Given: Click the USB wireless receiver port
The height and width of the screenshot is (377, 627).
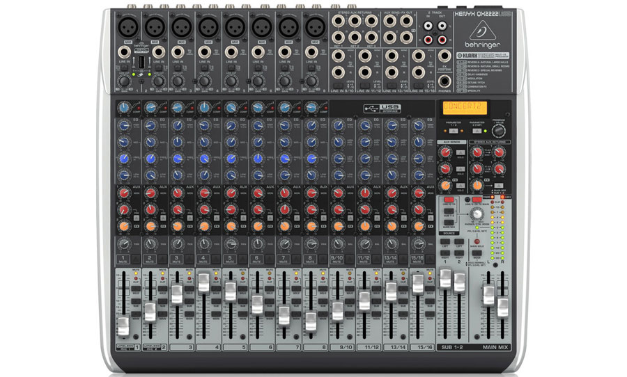Looking at the screenshot, I should tap(141, 63).
